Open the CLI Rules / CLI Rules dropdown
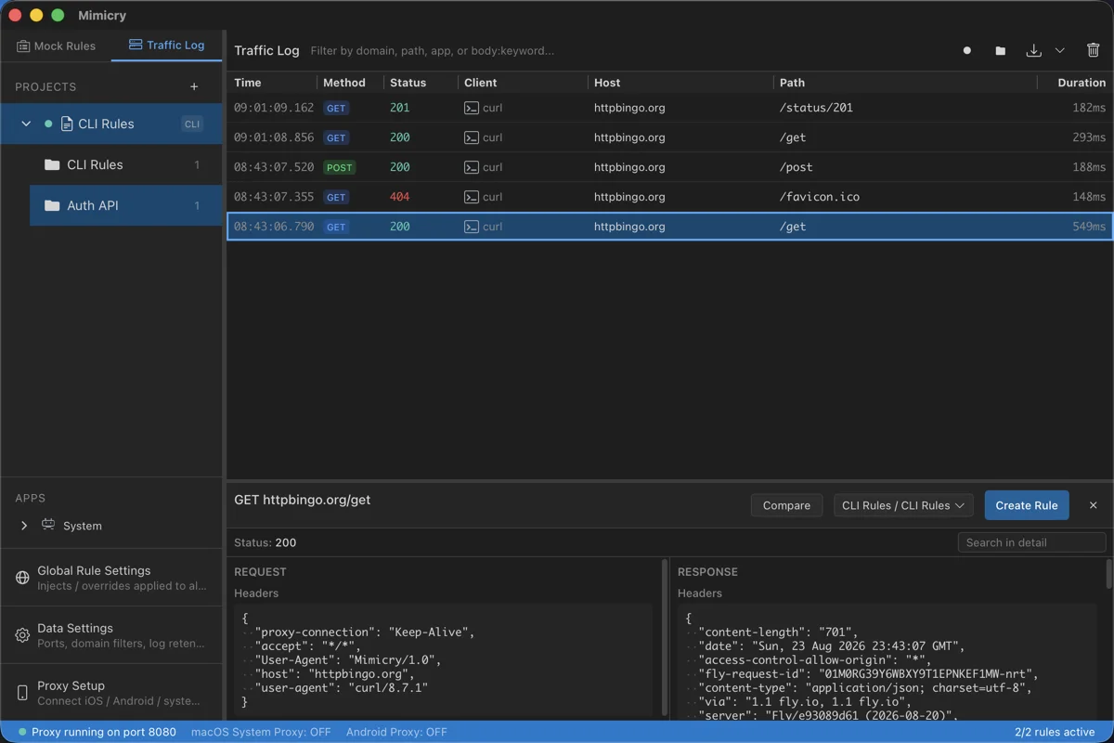 click(x=903, y=505)
